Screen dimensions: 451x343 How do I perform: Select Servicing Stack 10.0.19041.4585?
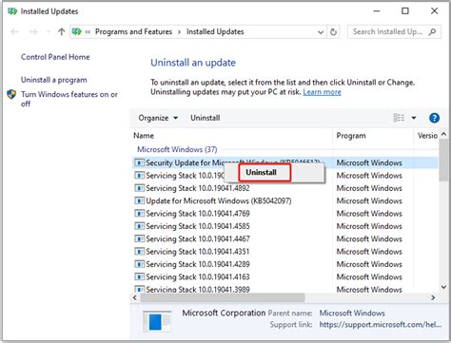(198, 226)
